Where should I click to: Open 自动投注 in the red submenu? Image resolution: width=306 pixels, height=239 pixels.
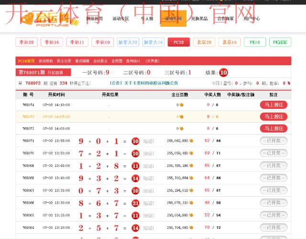(x=100, y=61)
